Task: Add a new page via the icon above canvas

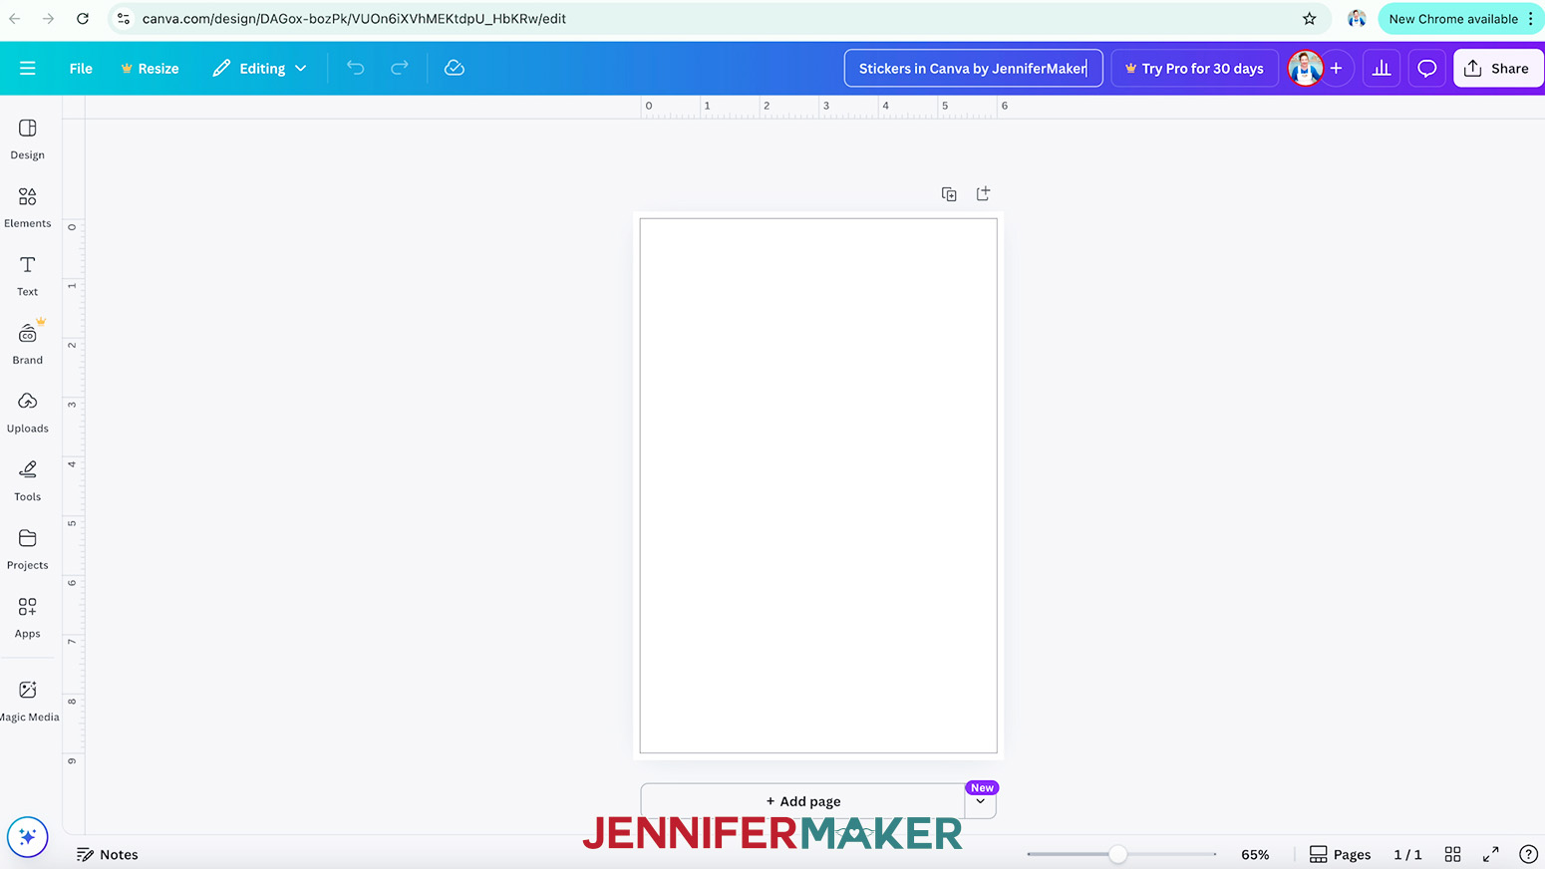Action: click(x=983, y=193)
